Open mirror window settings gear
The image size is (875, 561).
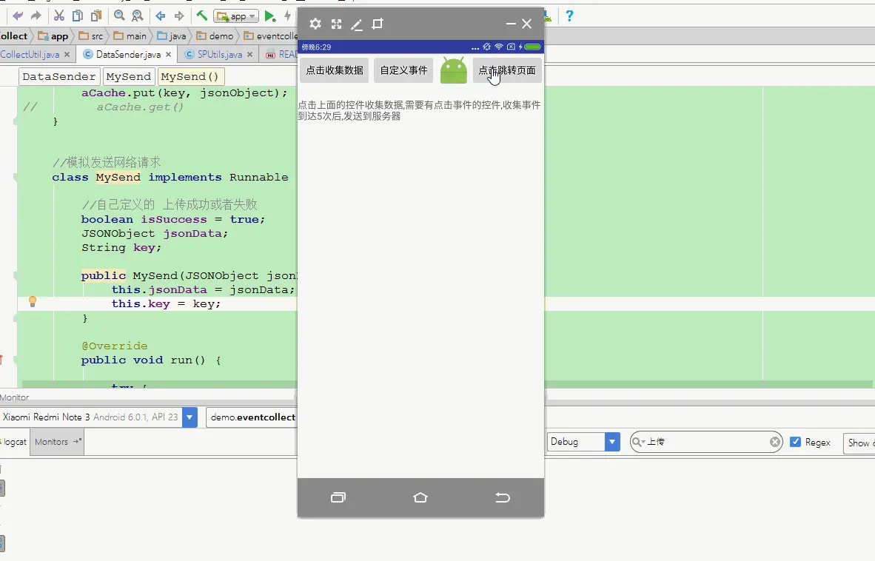(315, 24)
